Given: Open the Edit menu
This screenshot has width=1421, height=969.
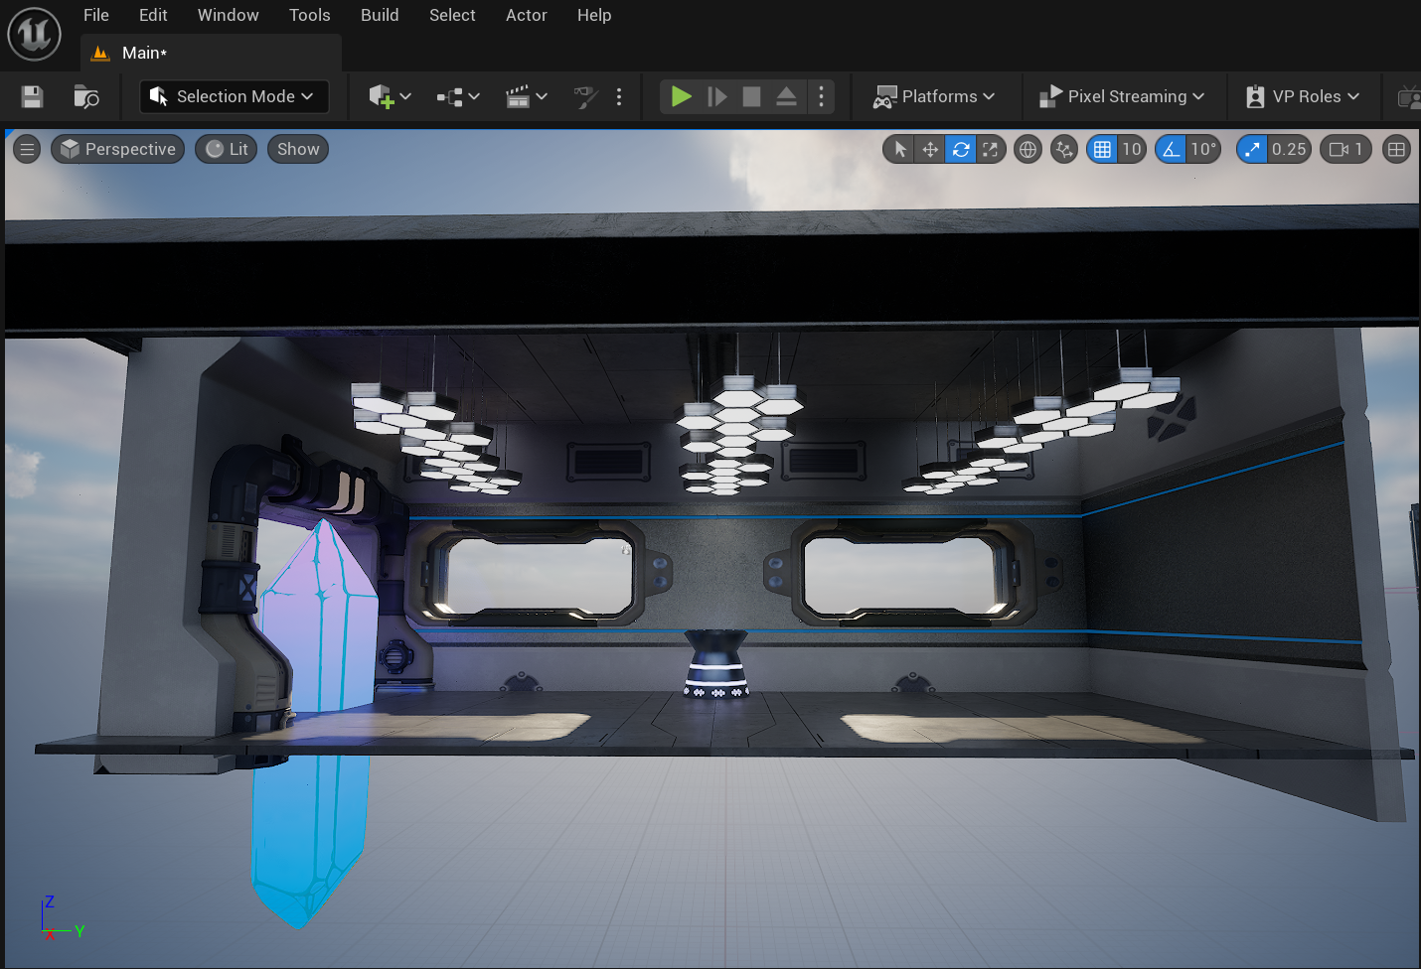Looking at the screenshot, I should [153, 15].
